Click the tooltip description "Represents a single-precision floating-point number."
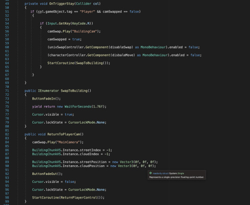Screen dimensions: 250x205 pyautogui.click(x=177, y=177)
